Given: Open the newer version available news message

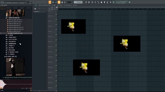Looking at the screenshot, I should pyautogui.click(x=121, y=2).
